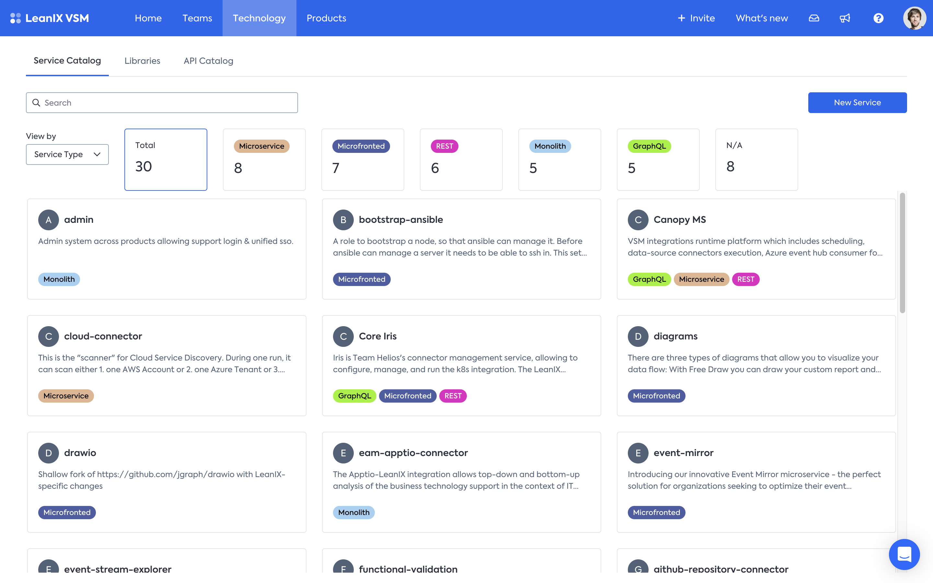Switch to the Libraries tab
Screen dimensions: 933x583
[142, 61]
